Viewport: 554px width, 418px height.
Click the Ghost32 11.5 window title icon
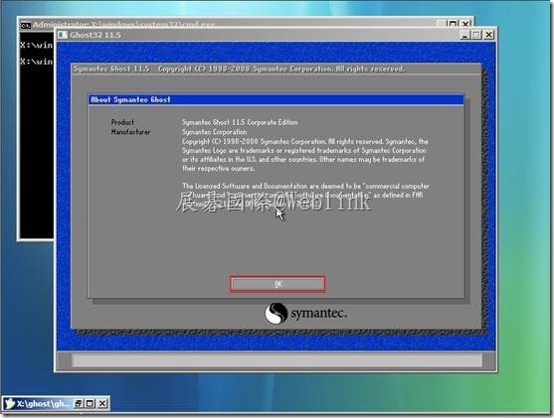tap(63, 35)
